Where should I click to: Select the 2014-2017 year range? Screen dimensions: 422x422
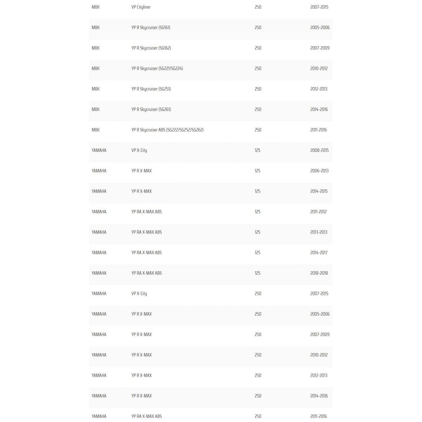click(319, 253)
